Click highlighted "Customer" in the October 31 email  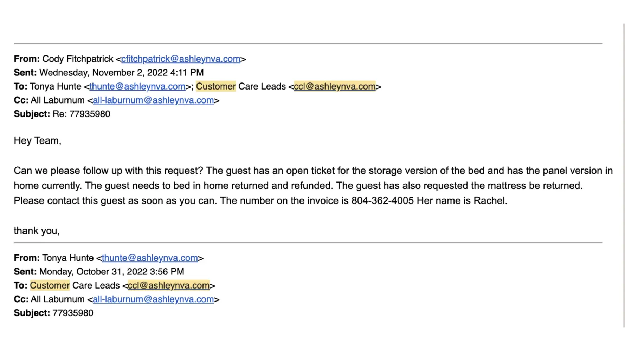tap(50, 285)
